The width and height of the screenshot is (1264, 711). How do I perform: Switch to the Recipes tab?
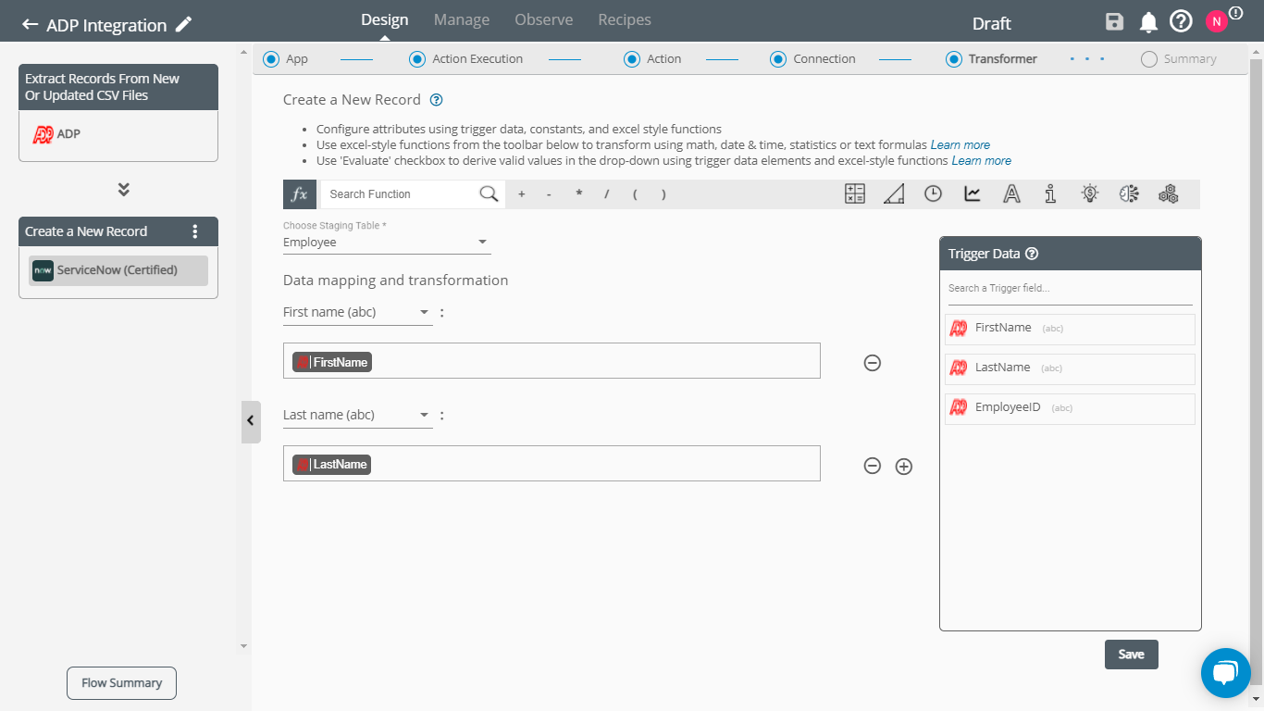(625, 19)
